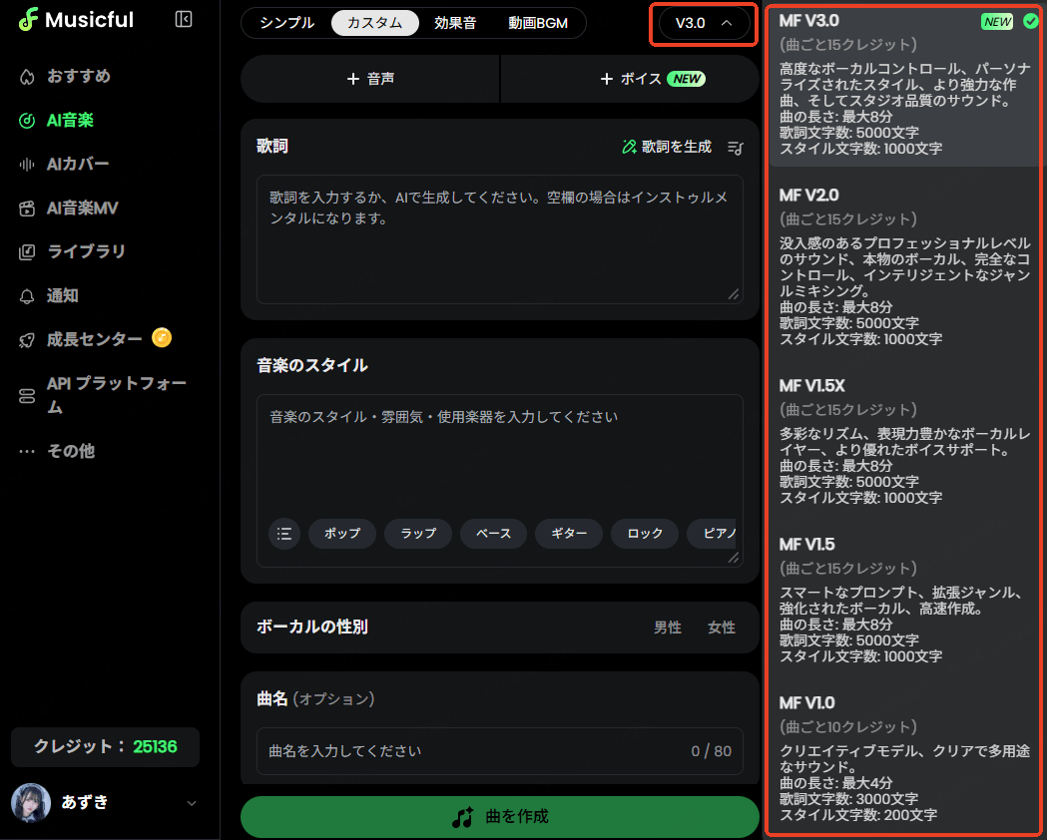Open the style list icon before ポップ

click(x=284, y=534)
